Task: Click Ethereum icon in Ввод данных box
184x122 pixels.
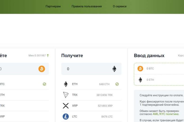Action: 140,80
